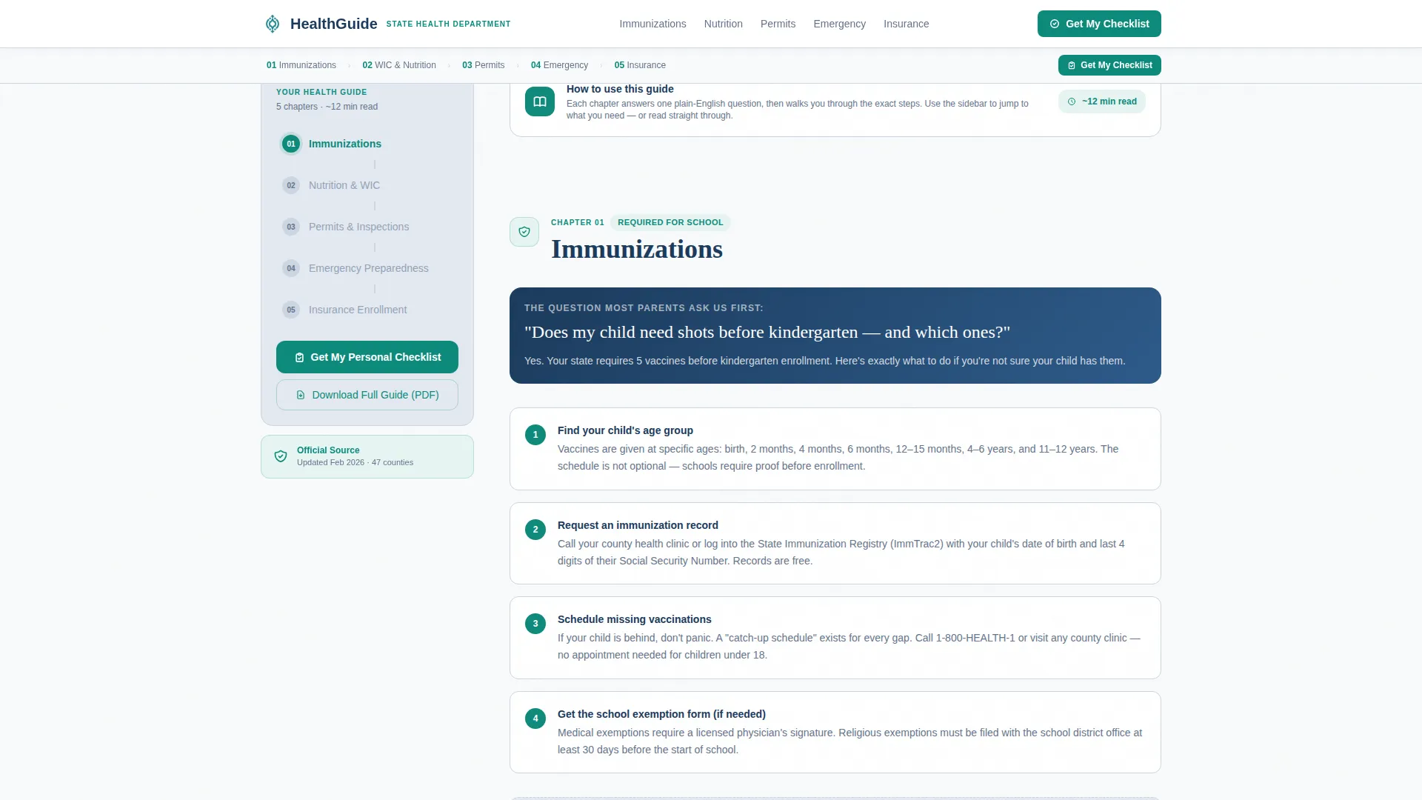Click the REQUIRED FOR SCHOOL tag
Screen dimensions: 1422x800
coord(670,222)
